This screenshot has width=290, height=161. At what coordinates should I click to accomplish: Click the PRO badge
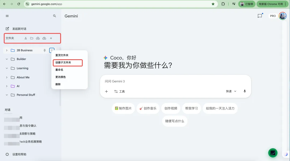(x=273, y=16)
